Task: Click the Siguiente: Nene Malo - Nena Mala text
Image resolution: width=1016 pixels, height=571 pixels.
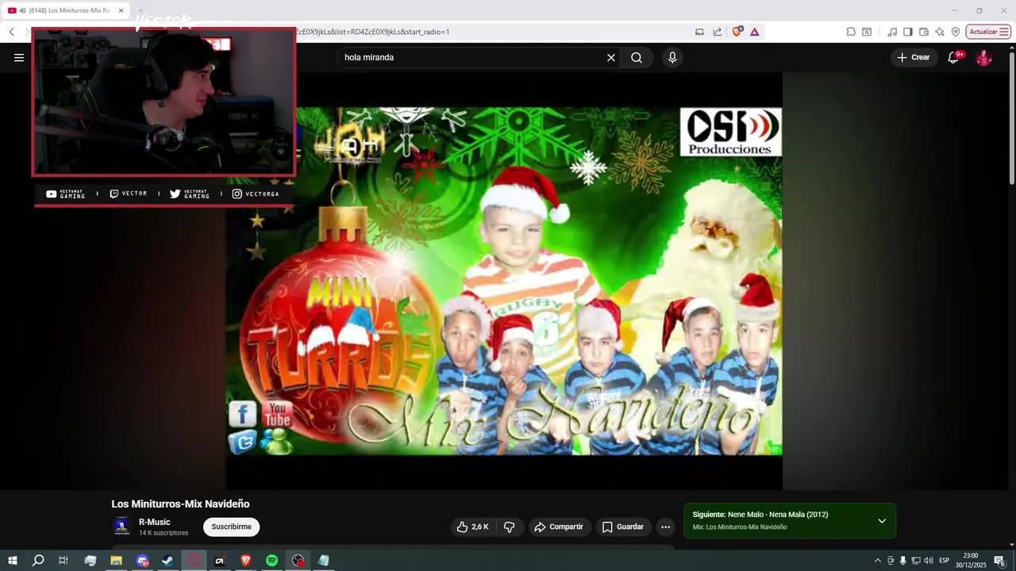Action: point(760,515)
